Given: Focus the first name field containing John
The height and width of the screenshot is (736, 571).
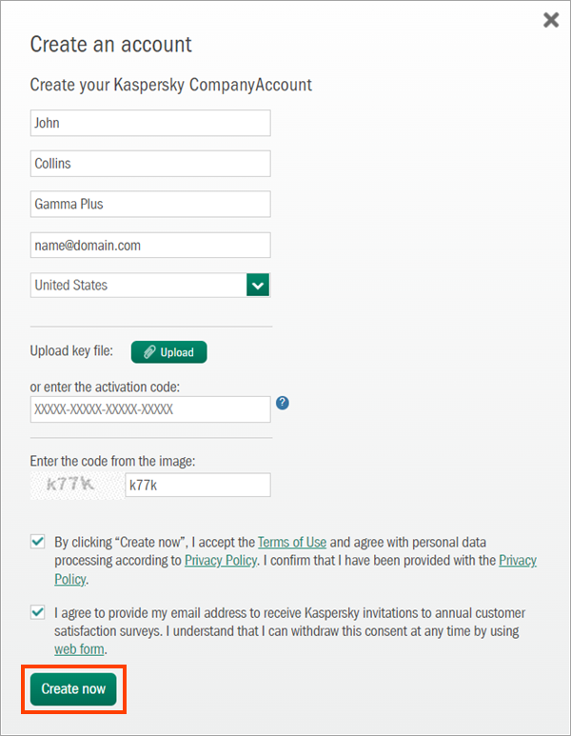Looking at the screenshot, I should (150, 123).
